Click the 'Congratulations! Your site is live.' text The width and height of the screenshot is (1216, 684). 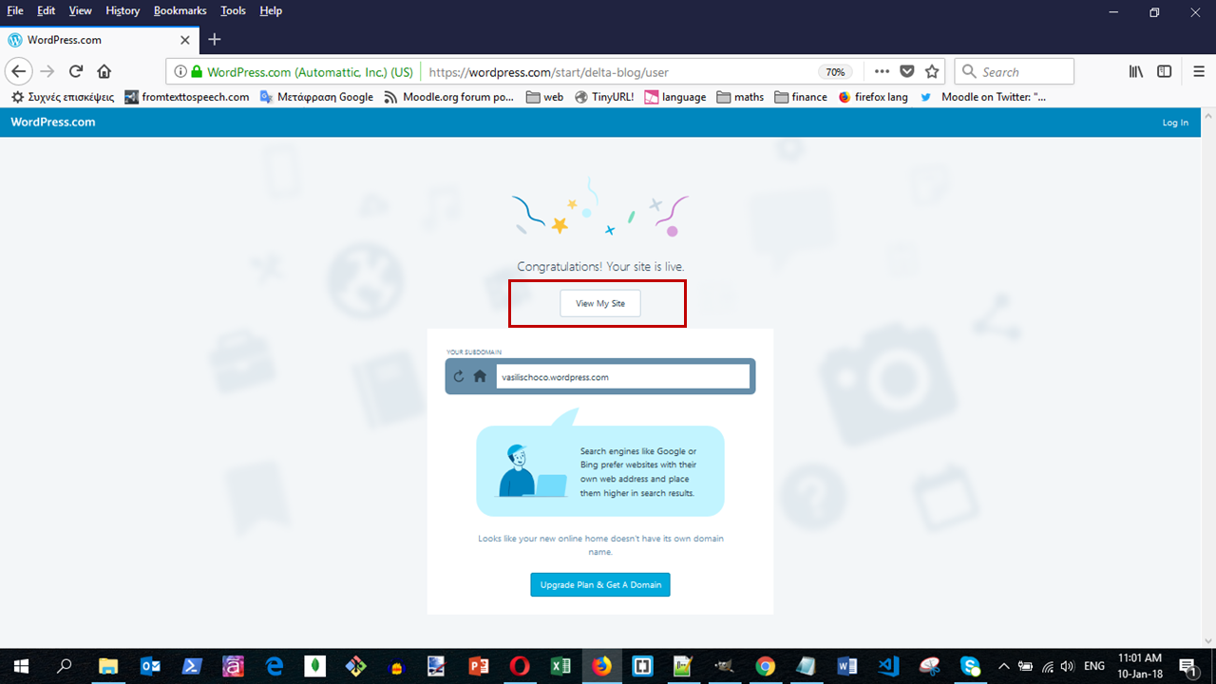600,267
